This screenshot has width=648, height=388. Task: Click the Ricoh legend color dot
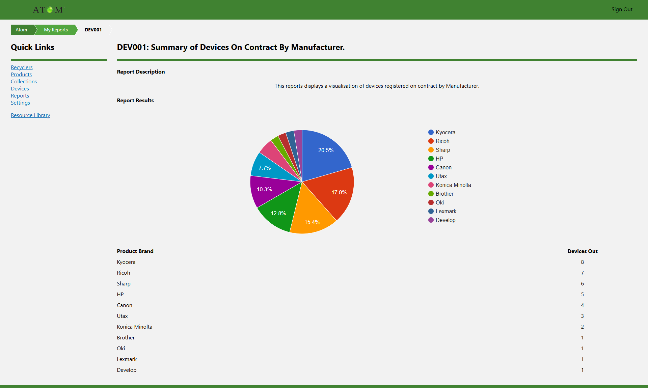pos(431,141)
